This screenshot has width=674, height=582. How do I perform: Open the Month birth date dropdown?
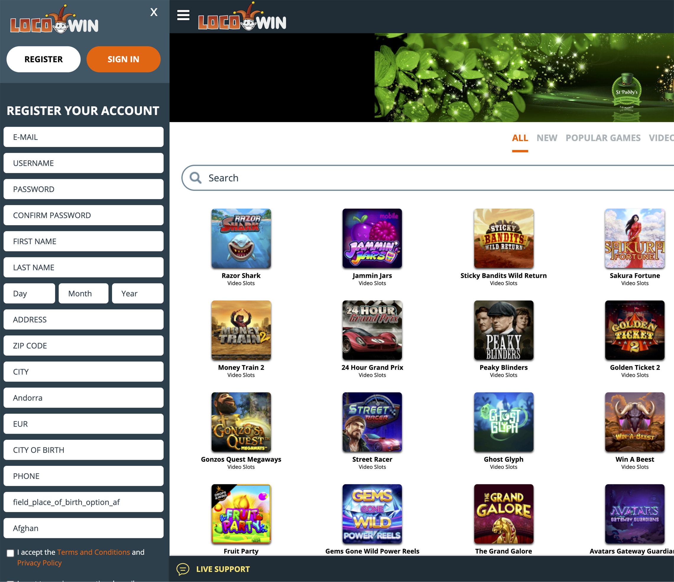click(84, 294)
